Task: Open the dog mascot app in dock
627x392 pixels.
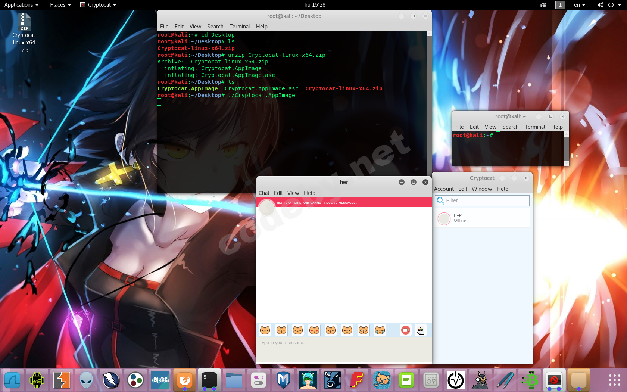Action: [x=480, y=380]
